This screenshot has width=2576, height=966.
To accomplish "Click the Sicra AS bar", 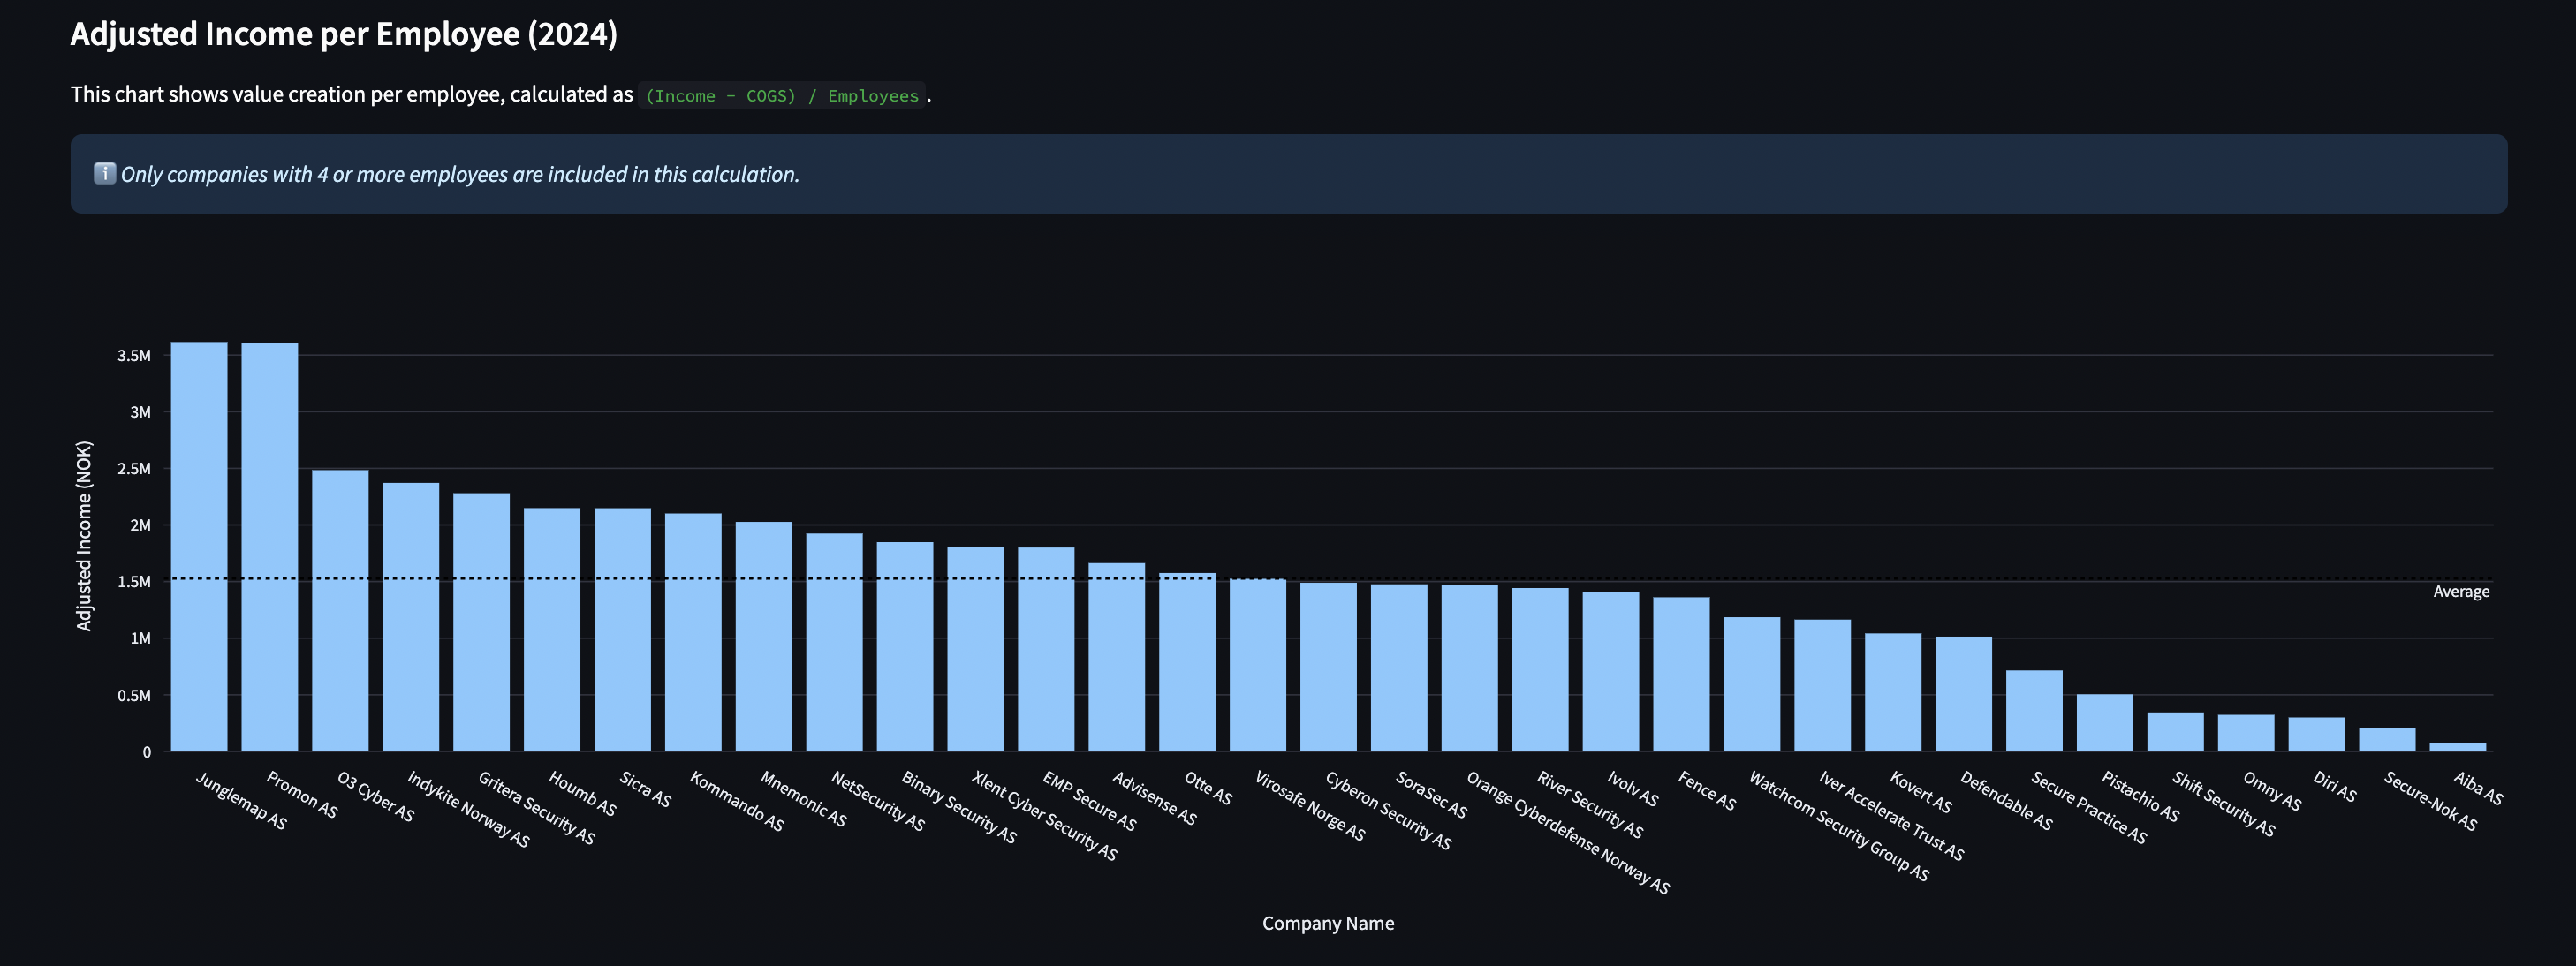I will click(622, 630).
